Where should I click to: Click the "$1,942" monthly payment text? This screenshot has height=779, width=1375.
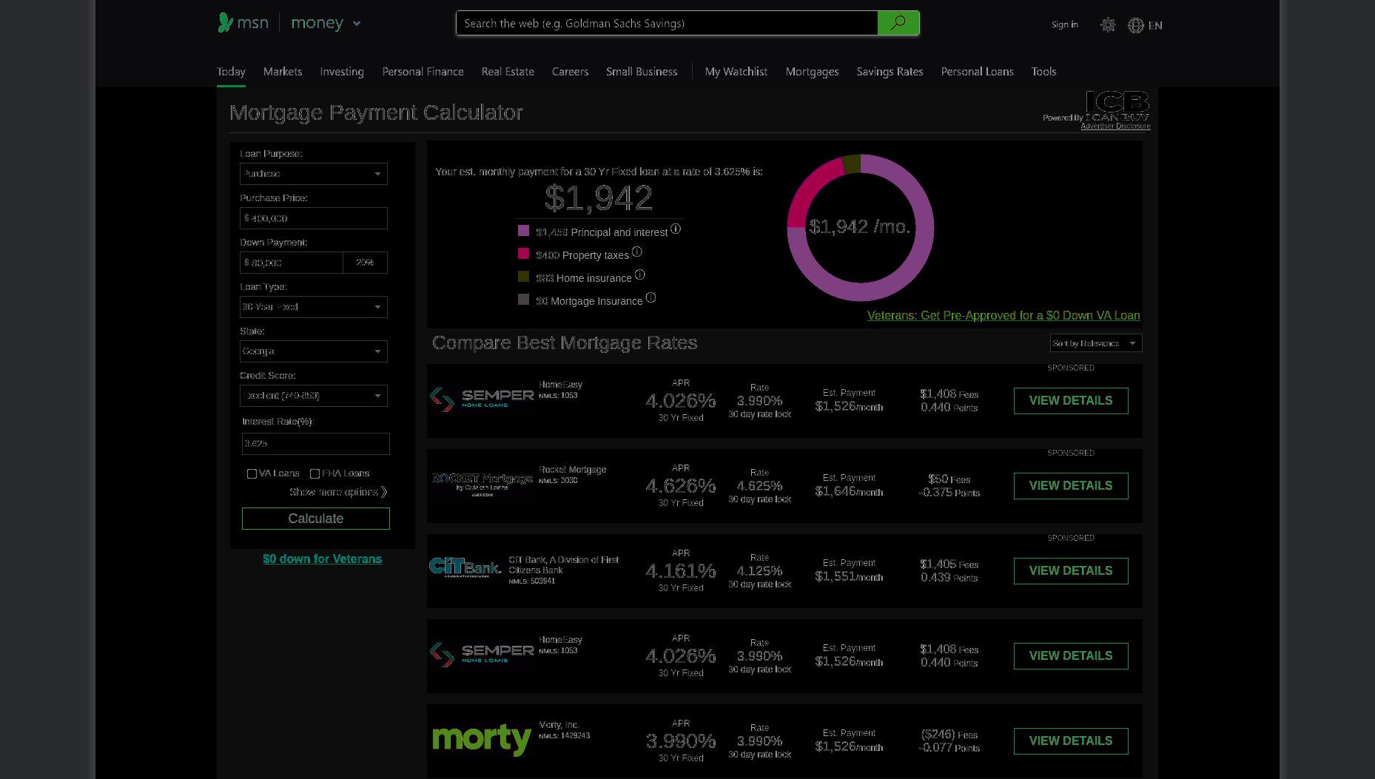click(599, 198)
